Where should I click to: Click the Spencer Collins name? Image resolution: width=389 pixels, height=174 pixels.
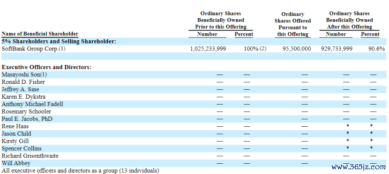(22, 148)
